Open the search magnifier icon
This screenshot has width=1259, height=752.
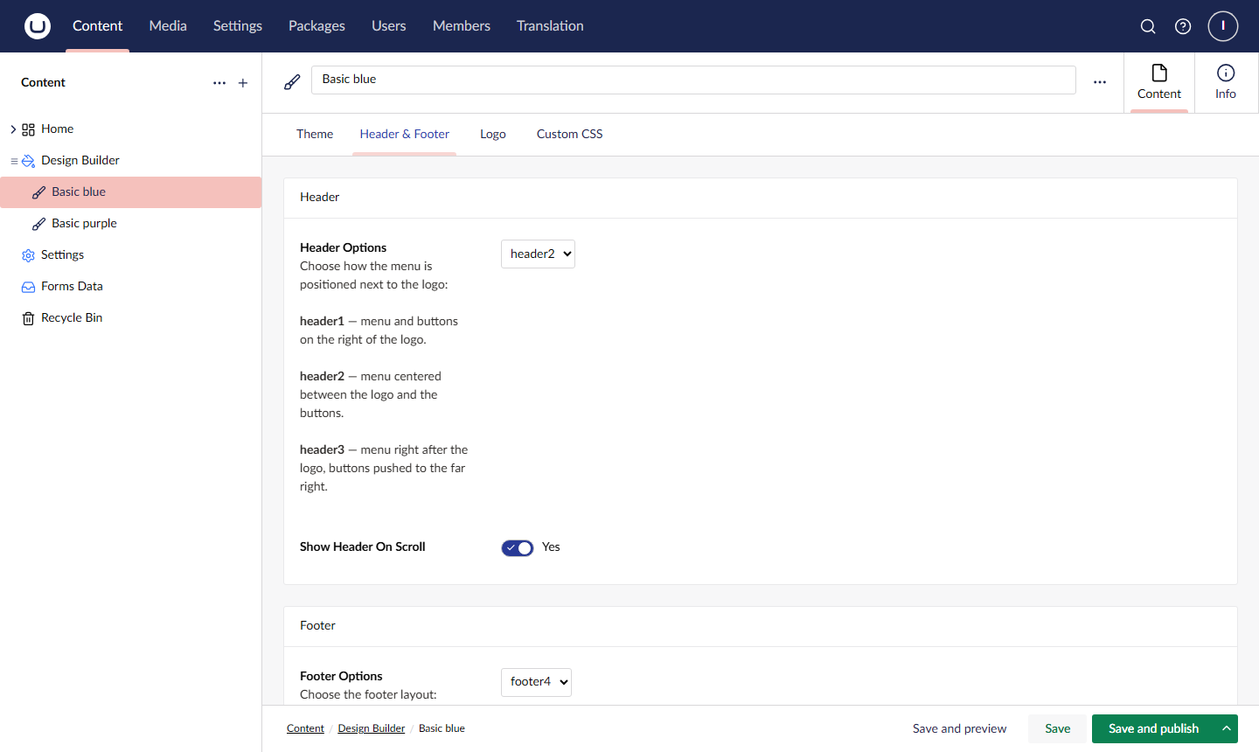pyautogui.click(x=1148, y=26)
